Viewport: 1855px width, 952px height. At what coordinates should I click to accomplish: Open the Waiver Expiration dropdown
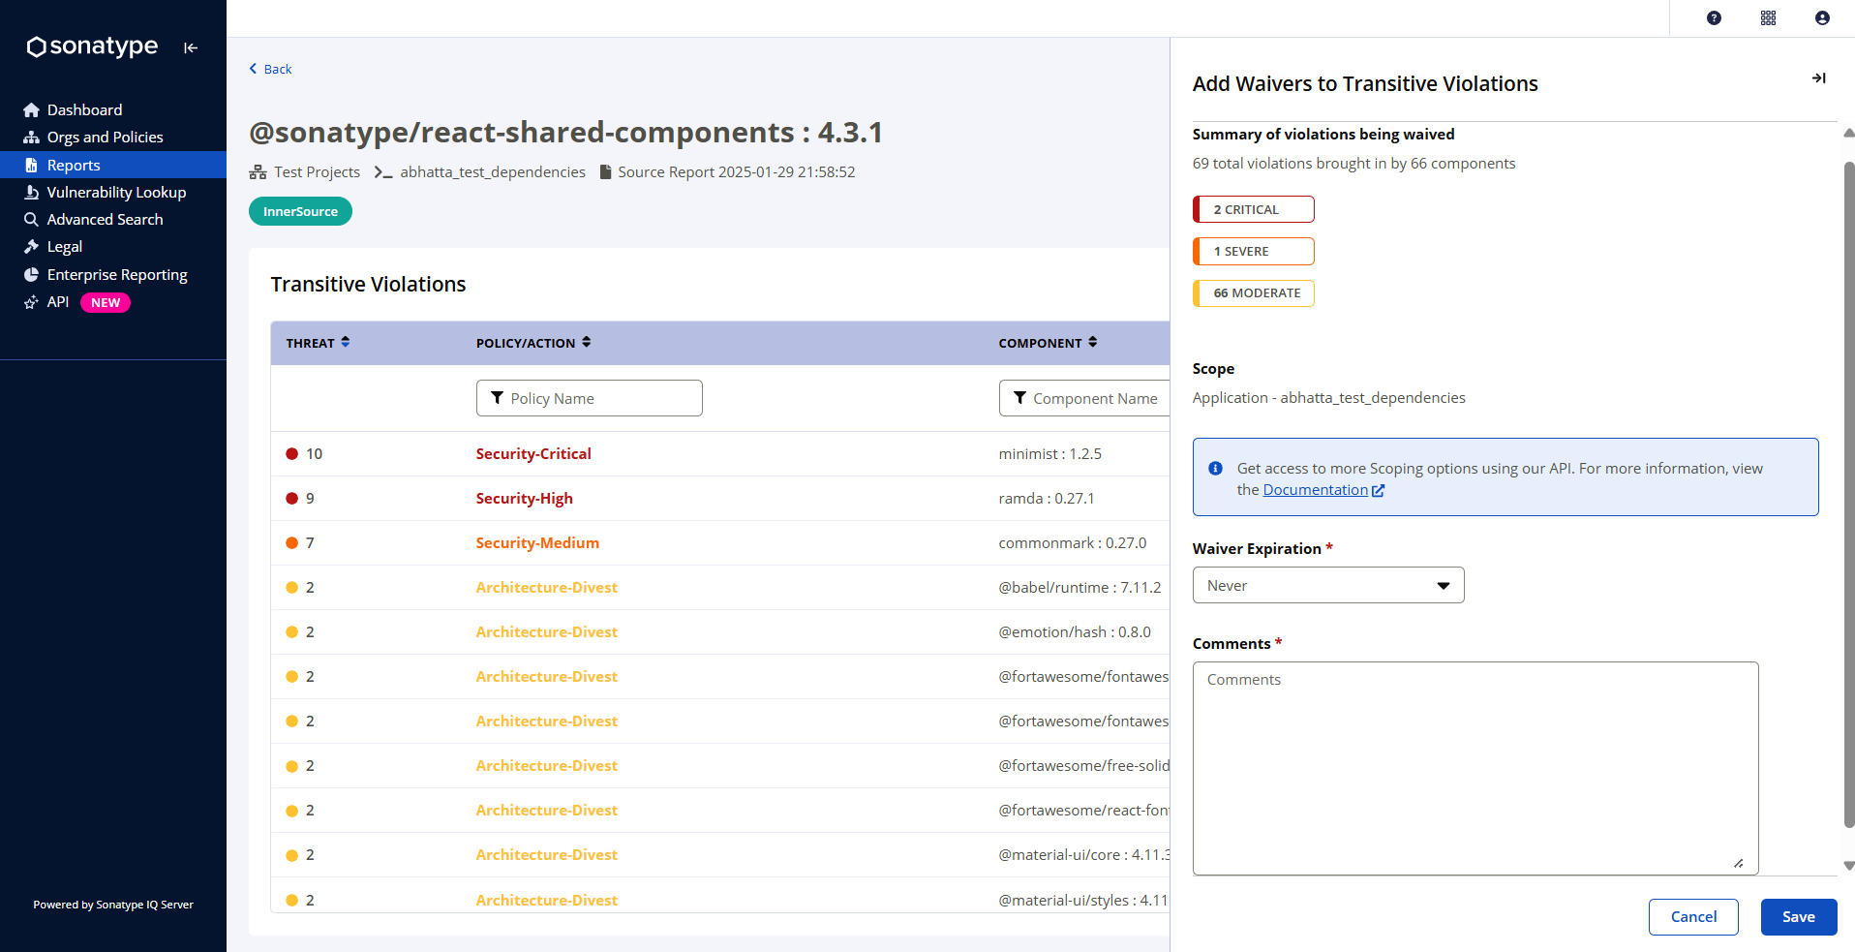point(1328,585)
